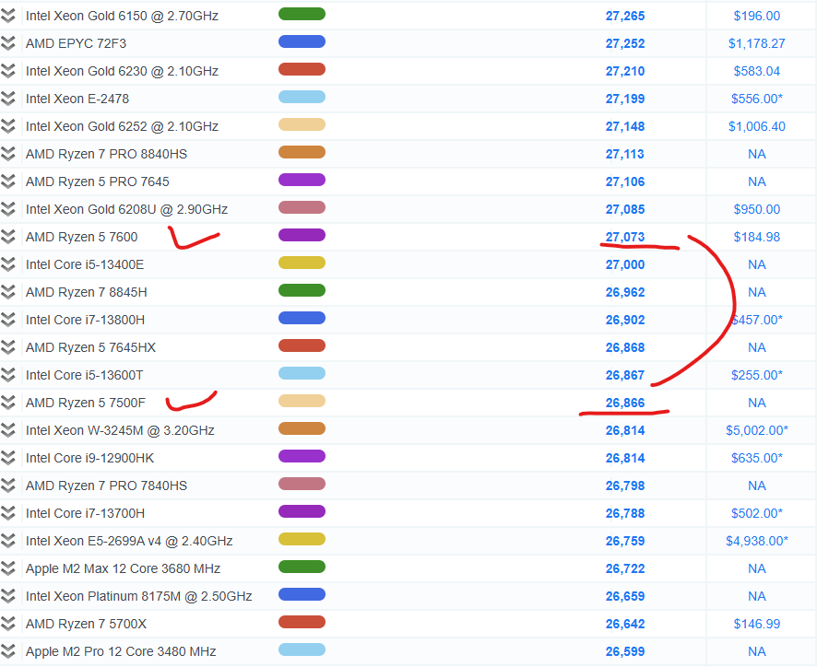Image resolution: width=817 pixels, height=667 pixels.
Task: Expand AMD Ryzen 7 8845H row chevron
Action: tap(8, 292)
